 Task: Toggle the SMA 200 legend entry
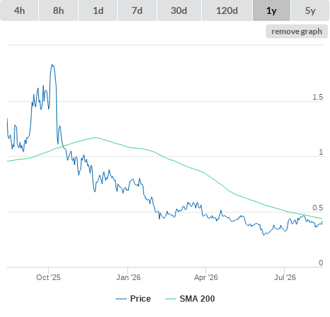tap(190, 299)
